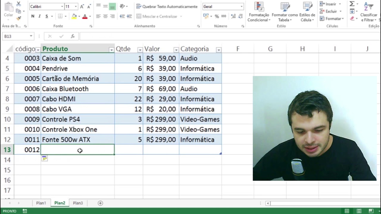
Task: Add a new sheet with plus button
Action: (x=100, y=203)
